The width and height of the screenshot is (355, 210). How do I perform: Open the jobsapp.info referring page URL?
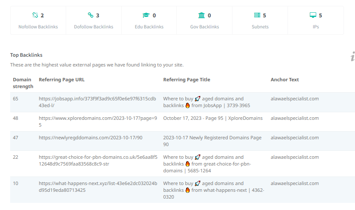98,102
